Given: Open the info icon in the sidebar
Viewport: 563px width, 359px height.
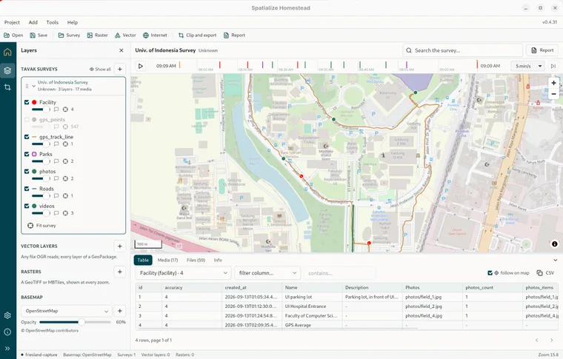Looking at the screenshot, I should click(x=7, y=332).
